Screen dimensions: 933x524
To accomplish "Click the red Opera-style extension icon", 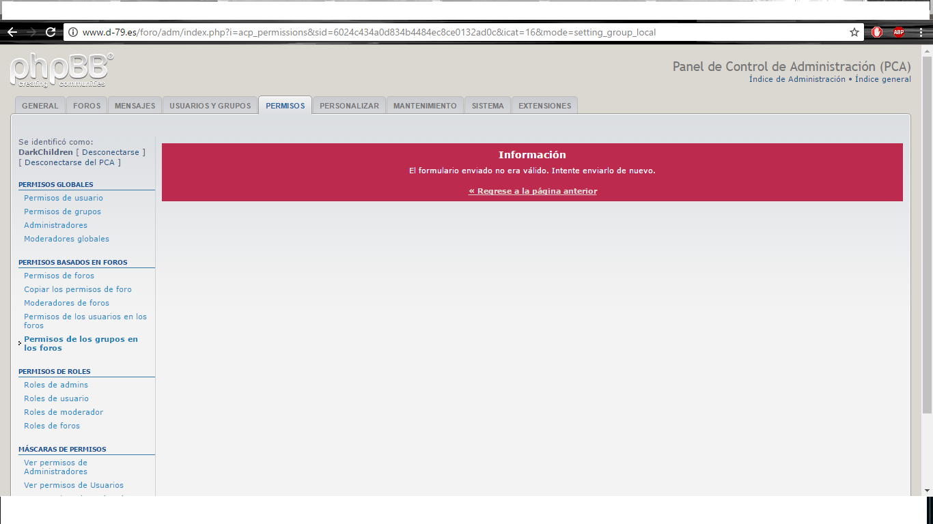I will coord(877,32).
